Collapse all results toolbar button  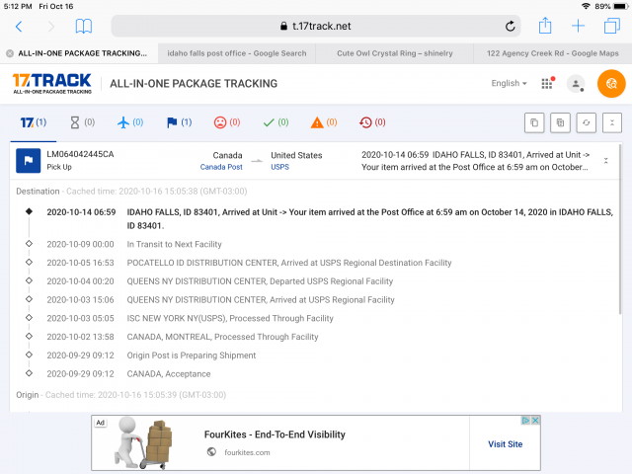coord(612,122)
